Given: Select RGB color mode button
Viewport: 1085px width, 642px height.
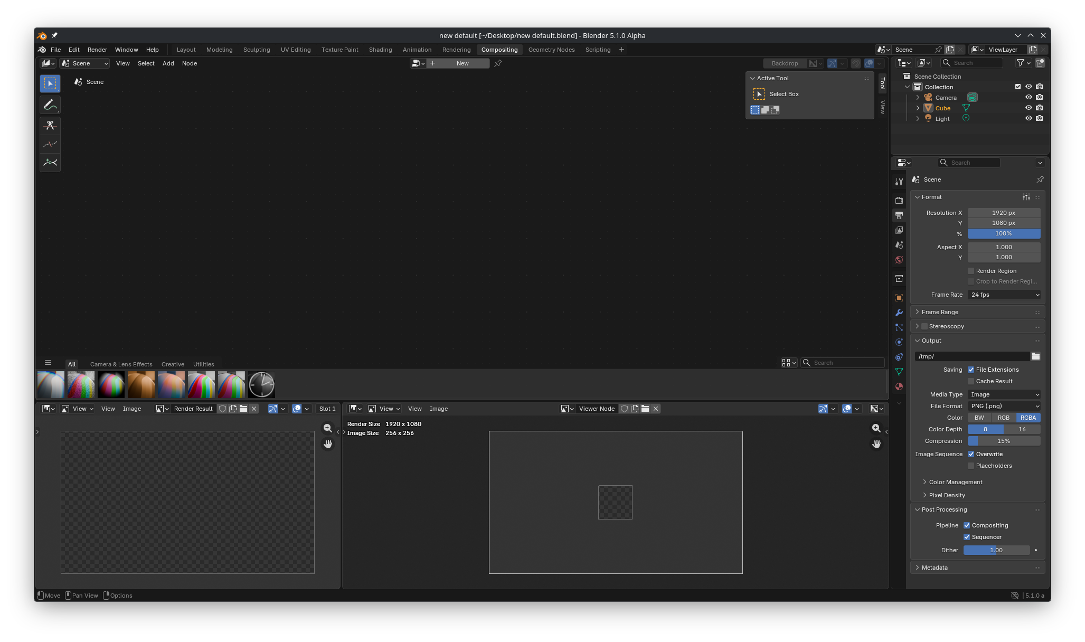Looking at the screenshot, I should (1004, 418).
